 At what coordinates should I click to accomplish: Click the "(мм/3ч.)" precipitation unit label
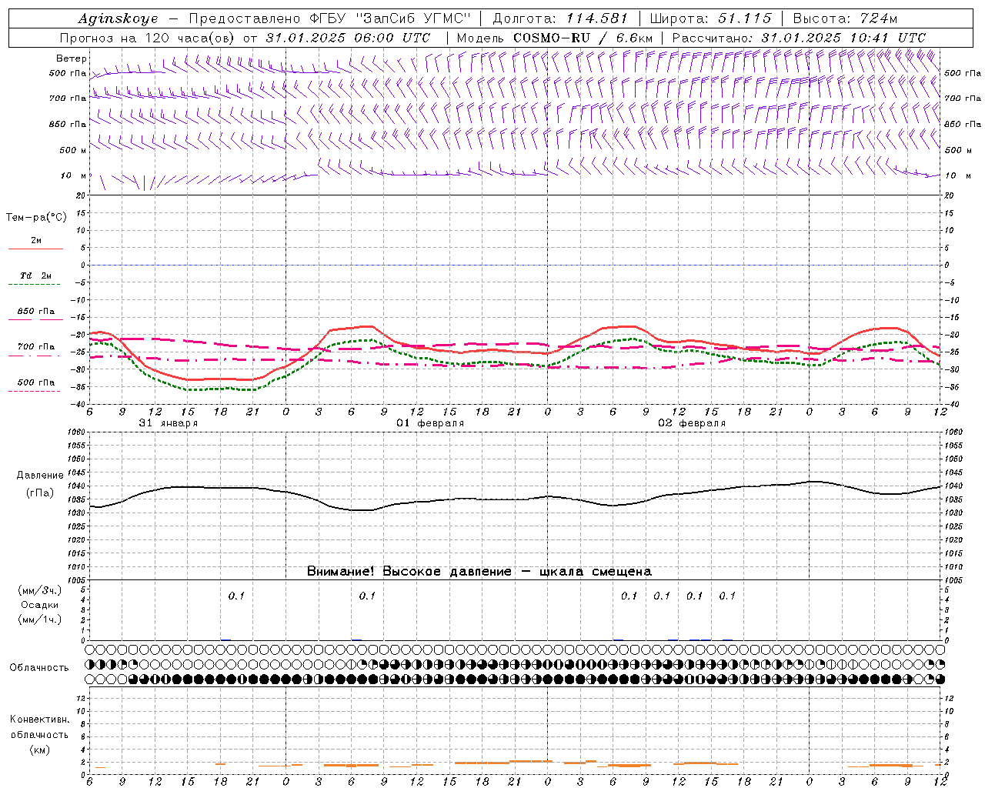[x=40, y=590]
